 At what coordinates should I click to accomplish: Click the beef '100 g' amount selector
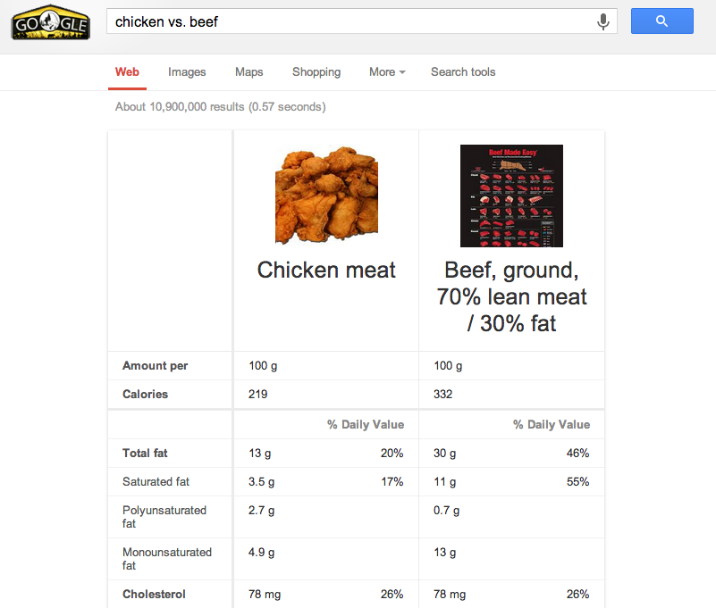pyautogui.click(x=448, y=366)
